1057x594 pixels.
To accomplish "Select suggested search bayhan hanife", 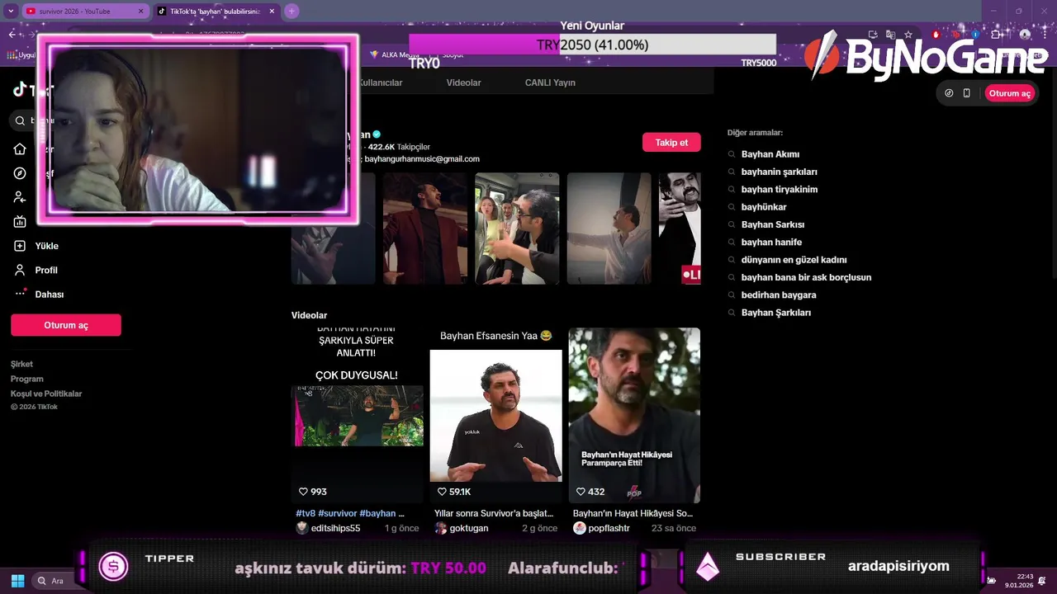I will coord(771,243).
